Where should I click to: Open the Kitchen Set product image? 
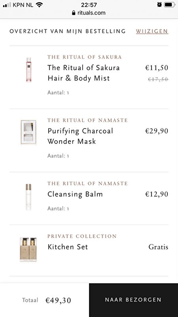[28, 250]
